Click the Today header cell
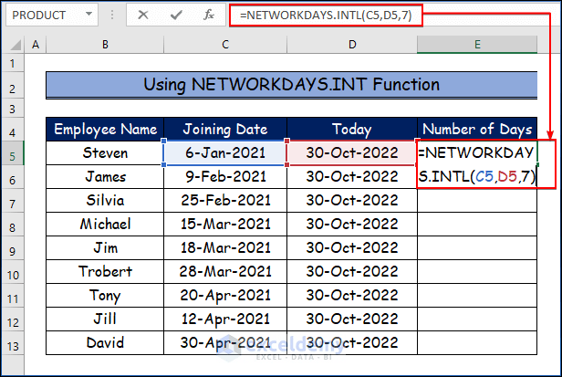The height and width of the screenshot is (377, 562). 352,129
